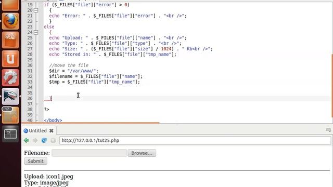Focus the Filename input field
The image size is (333, 187).
(89, 153)
